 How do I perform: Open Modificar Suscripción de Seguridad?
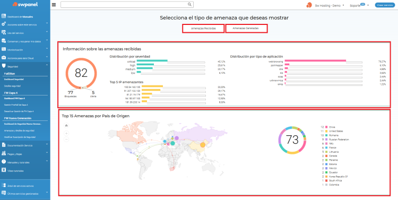click(20, 137)
